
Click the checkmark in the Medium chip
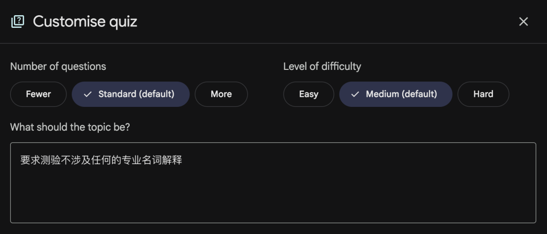tap(355, 94)
